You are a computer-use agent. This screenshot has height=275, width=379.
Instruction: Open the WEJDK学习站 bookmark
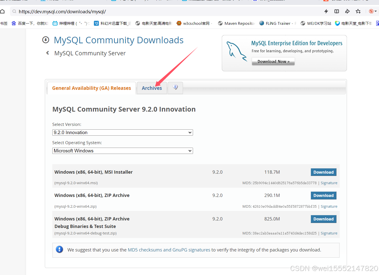pos(316,23)
